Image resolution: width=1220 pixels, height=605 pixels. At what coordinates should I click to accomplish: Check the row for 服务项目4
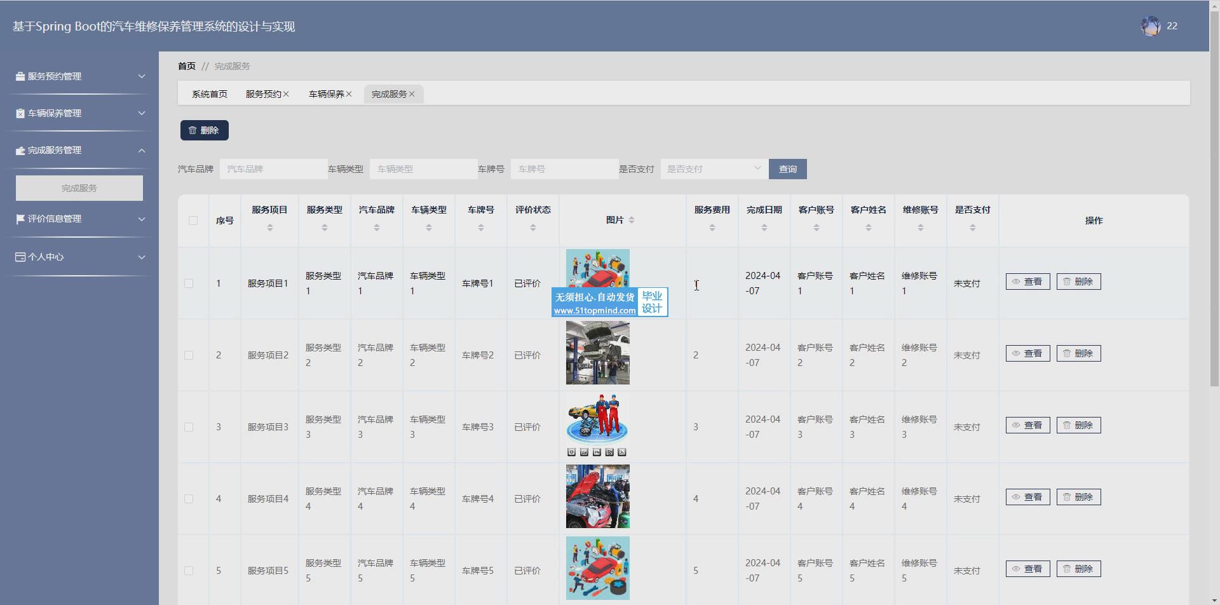tap(189, 499)
